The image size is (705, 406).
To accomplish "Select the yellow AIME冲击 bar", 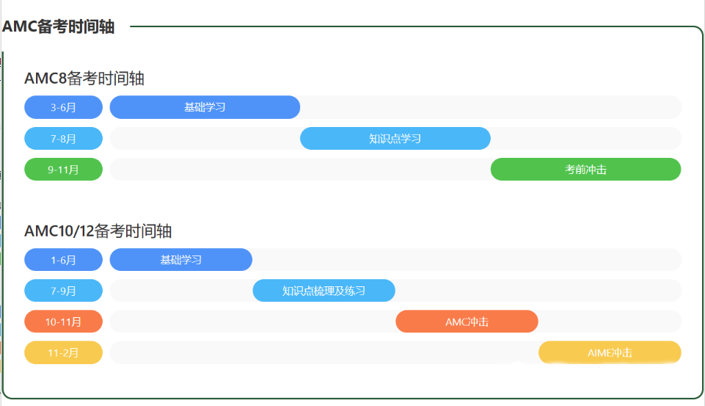I will coord(610,352).
